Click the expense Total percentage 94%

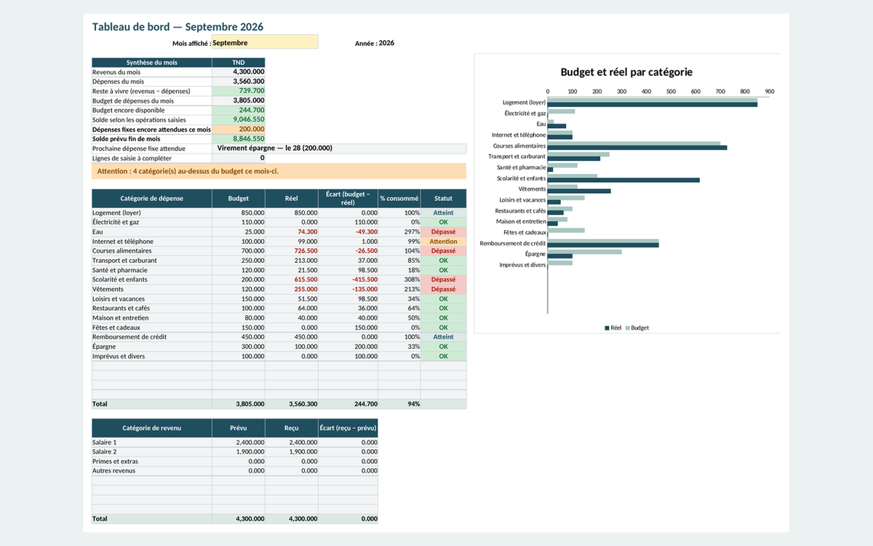(x=399, y=403)
